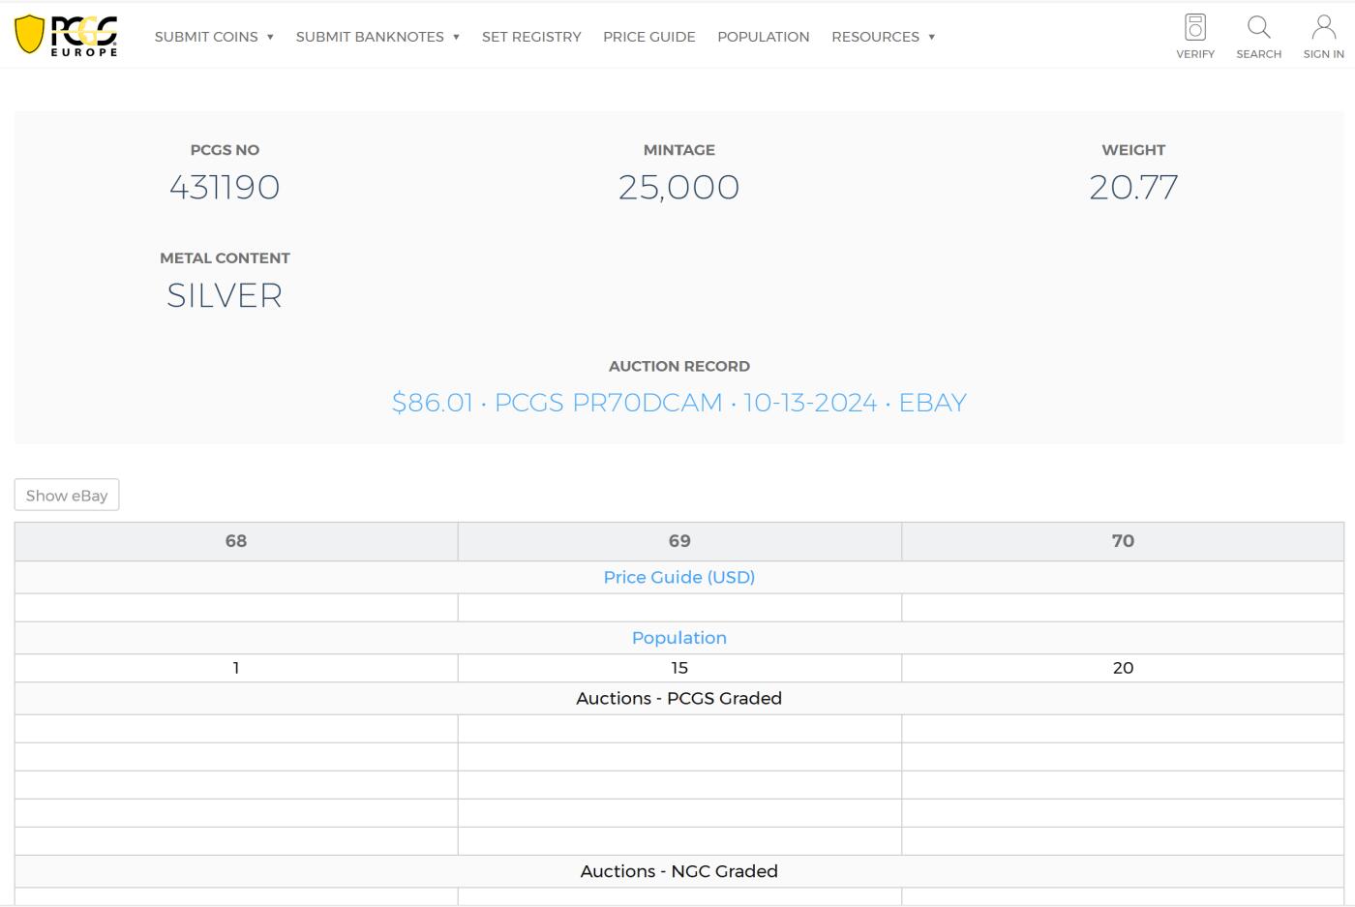Select the grade 69 column header

(678, 541)
